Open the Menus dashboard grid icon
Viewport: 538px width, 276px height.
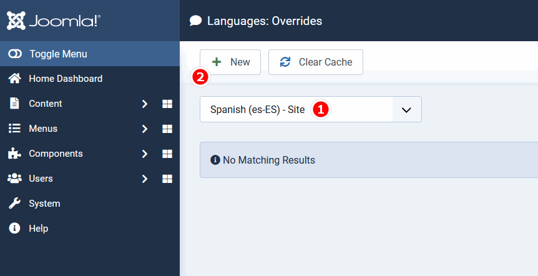[x=167, y=129]
